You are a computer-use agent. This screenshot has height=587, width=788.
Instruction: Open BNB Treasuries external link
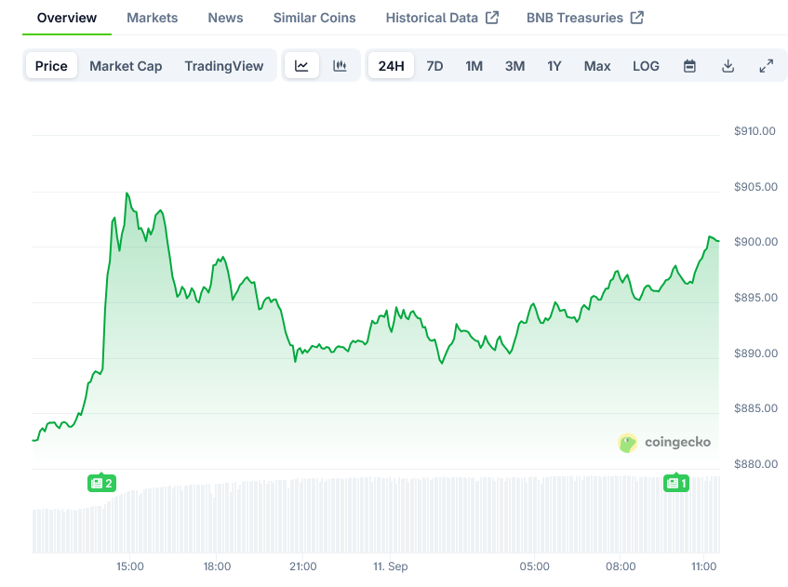coord(585,18)
